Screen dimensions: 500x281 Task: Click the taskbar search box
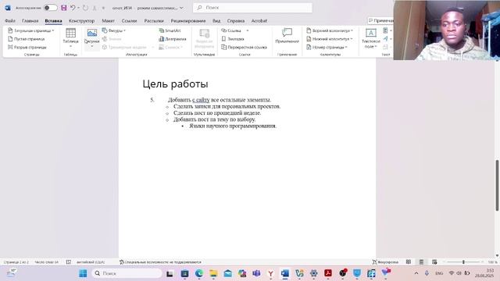(x=127, y=273)
